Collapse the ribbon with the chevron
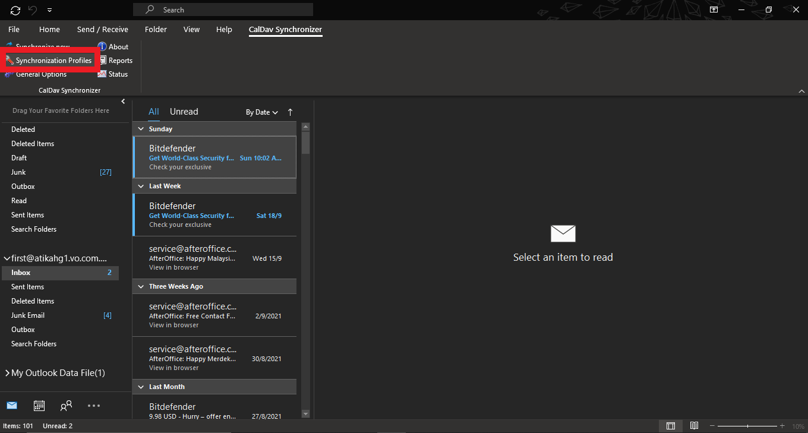Viewport: 808px width, 433px height. pos(801,91)
